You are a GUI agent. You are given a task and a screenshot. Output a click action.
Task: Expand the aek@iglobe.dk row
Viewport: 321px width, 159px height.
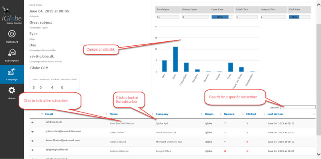coord(33,122)
